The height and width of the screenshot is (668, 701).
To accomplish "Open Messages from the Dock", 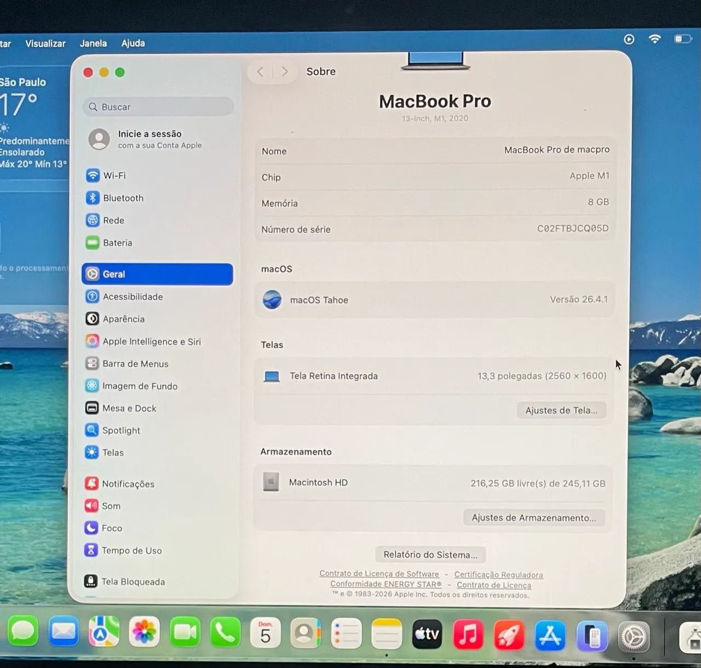I will 23,632.
